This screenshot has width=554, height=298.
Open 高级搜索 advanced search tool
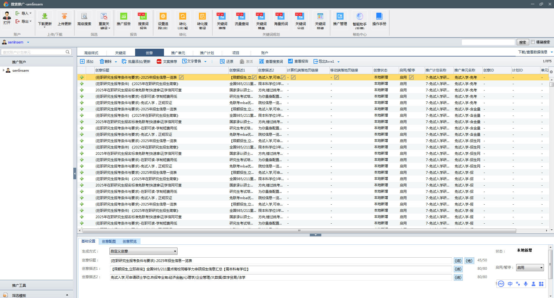tap(84, 16)
